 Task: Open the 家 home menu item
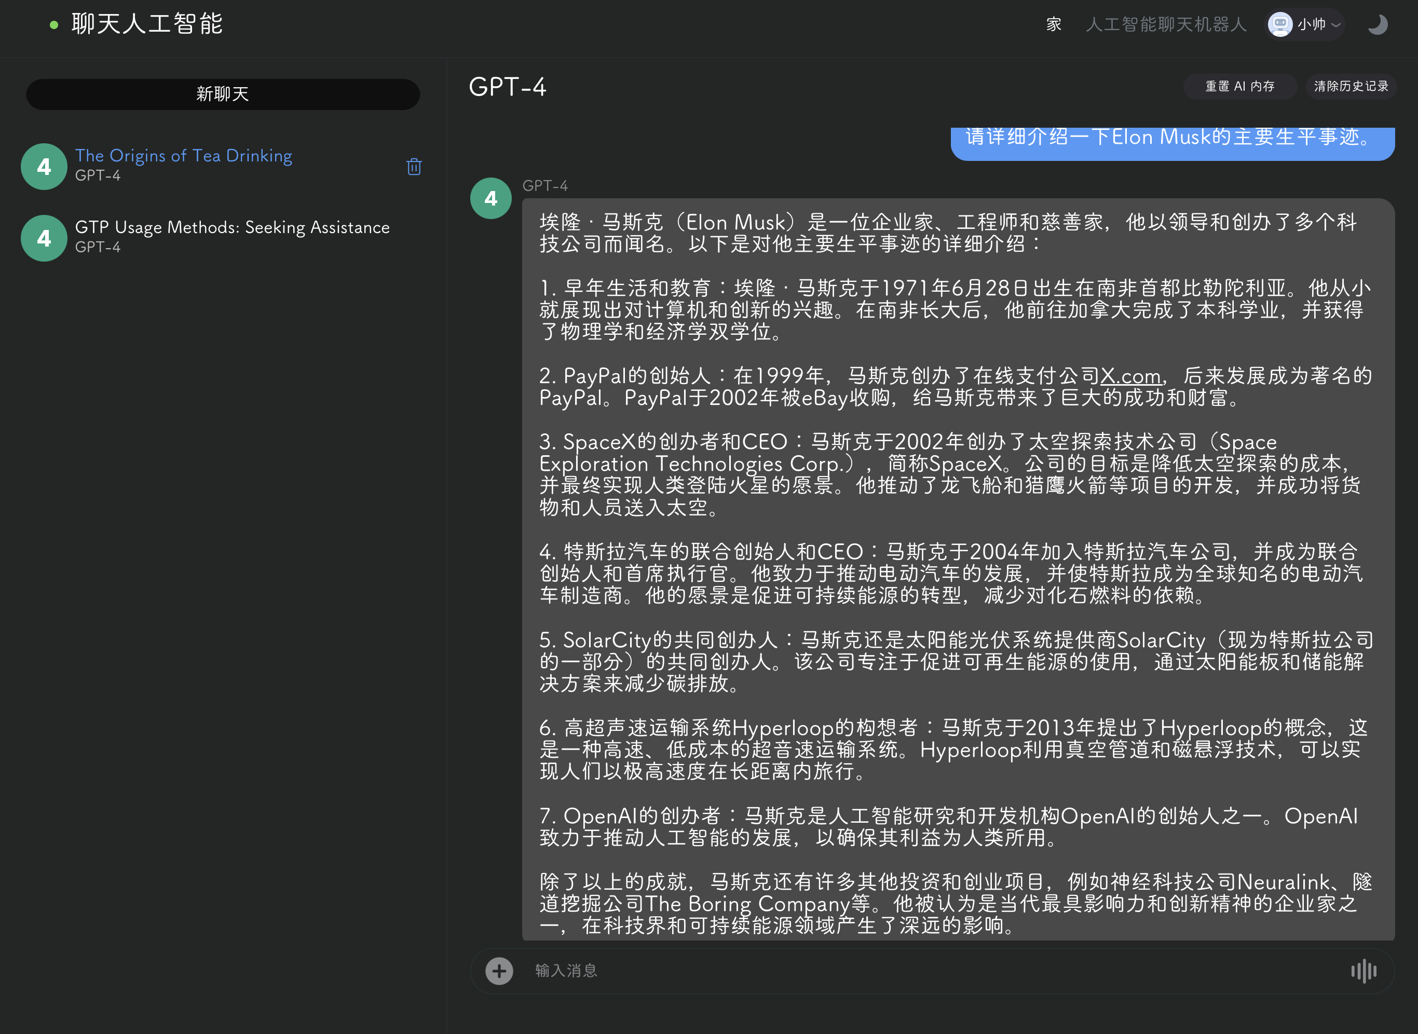(1054, 24)
